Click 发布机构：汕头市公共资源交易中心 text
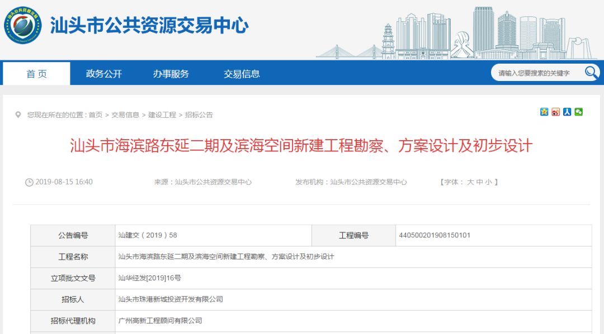Screen dimensions: 604x334 pos(351,182)
